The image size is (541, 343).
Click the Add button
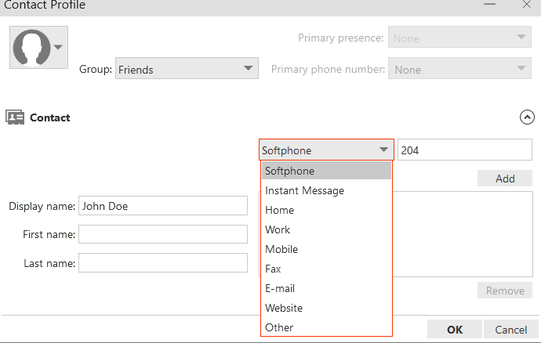(505, 179)
